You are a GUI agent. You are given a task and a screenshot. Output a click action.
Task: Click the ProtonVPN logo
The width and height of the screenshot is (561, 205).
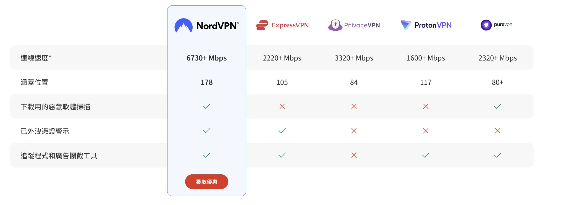(x=426, y=25)
